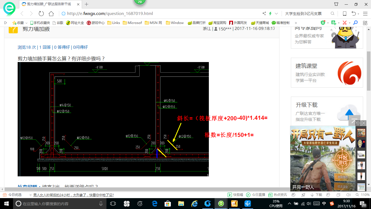Click the 110% zoom level control
371x209 pixels.
point(363,195)
